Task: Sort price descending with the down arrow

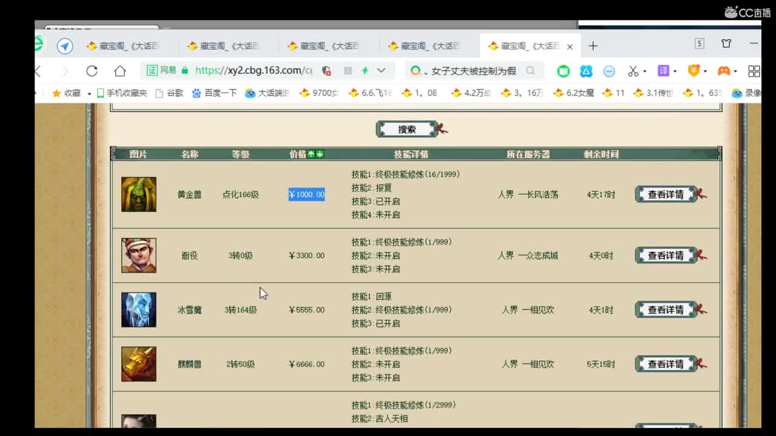Action: coord(320,154)
